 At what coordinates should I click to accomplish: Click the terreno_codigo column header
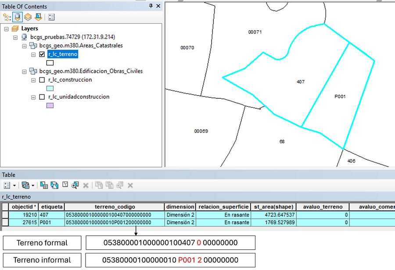[x=115, y=206]
